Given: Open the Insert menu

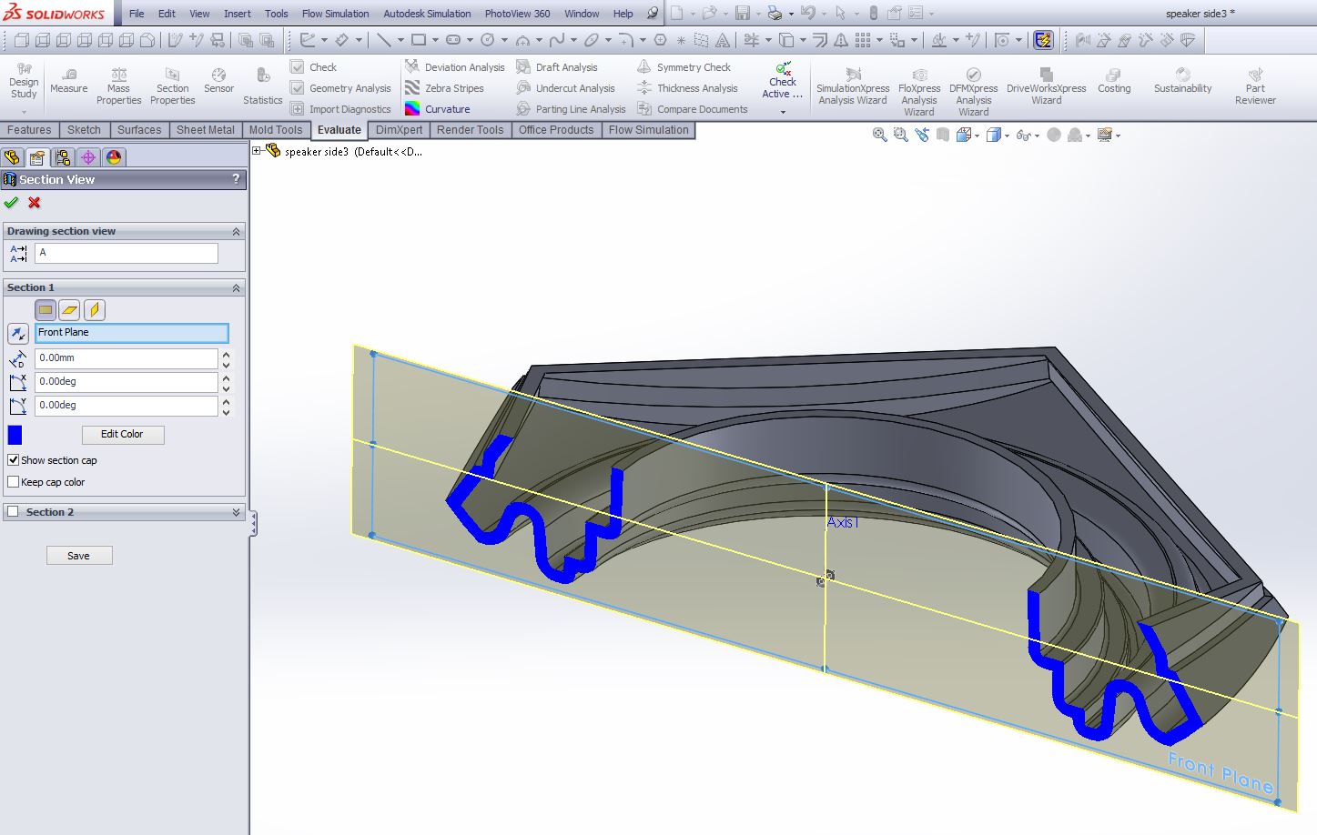Looking at the screenshot, I should 237,14.
